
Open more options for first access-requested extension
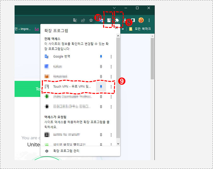pyautogui.click(x=111, y=135)
